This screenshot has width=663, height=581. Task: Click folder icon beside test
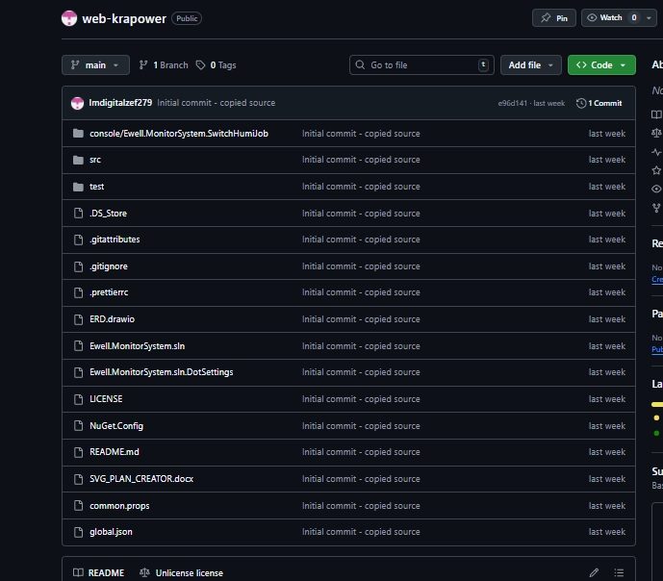[x=78, y=187]
